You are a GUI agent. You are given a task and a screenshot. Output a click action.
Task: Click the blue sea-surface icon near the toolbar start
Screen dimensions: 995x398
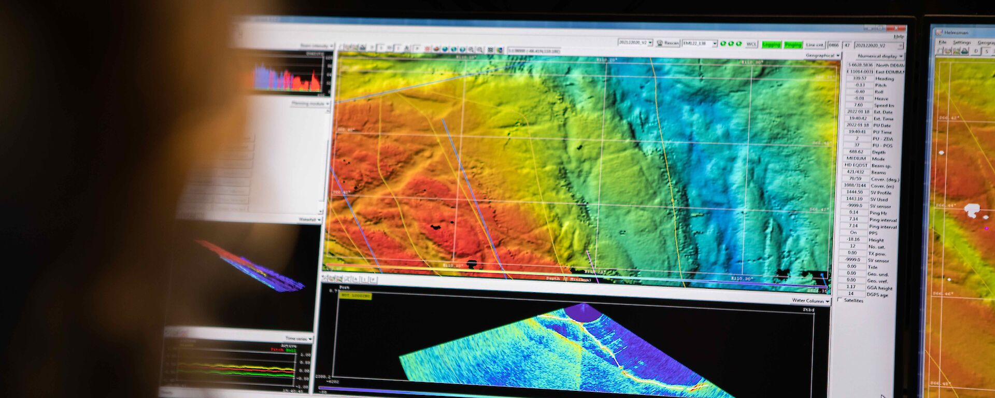(x=362, y=48)
